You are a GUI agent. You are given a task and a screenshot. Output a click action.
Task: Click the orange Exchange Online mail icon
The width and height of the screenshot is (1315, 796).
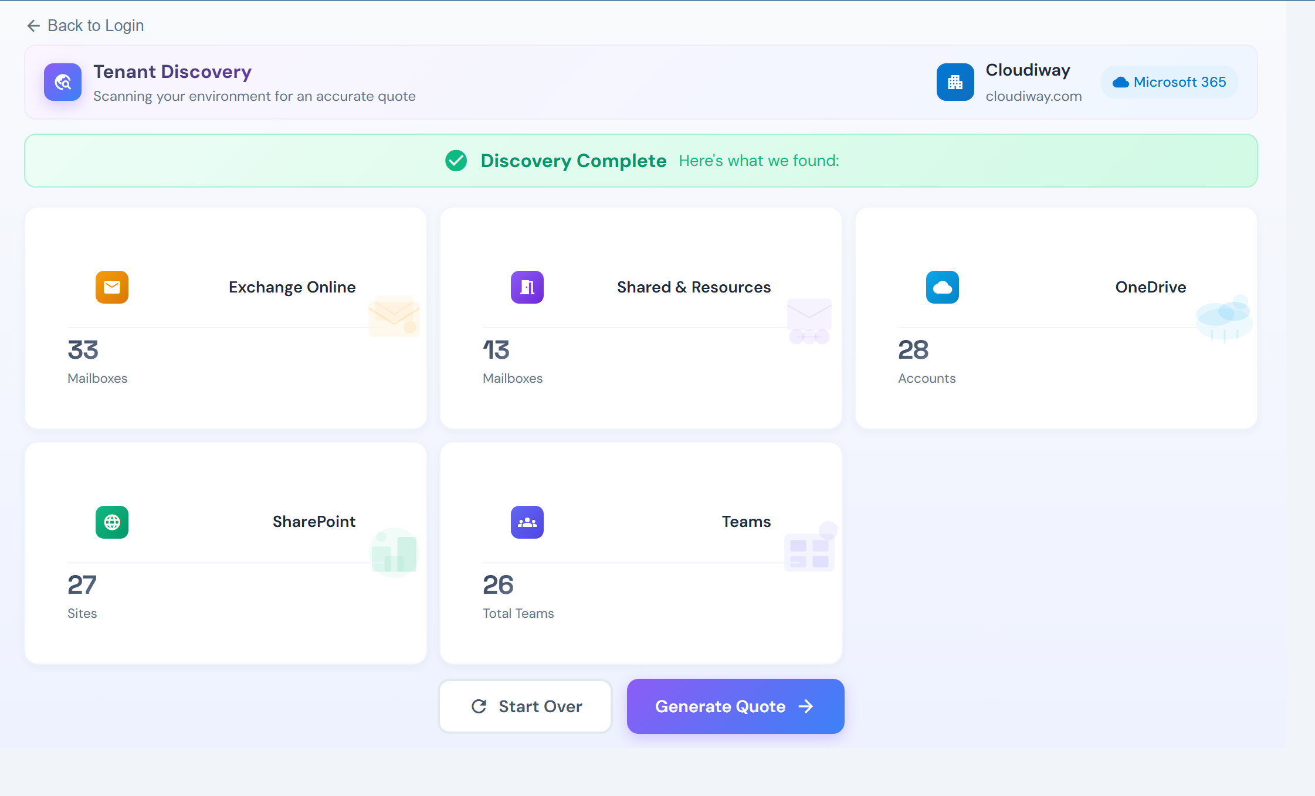112,287
